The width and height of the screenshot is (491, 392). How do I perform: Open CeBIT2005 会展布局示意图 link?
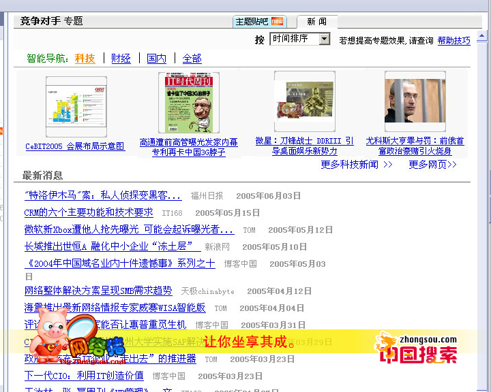coord(75,146)
